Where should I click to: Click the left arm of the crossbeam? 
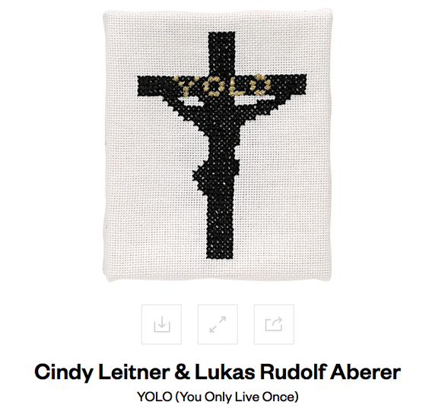(156, 86)
